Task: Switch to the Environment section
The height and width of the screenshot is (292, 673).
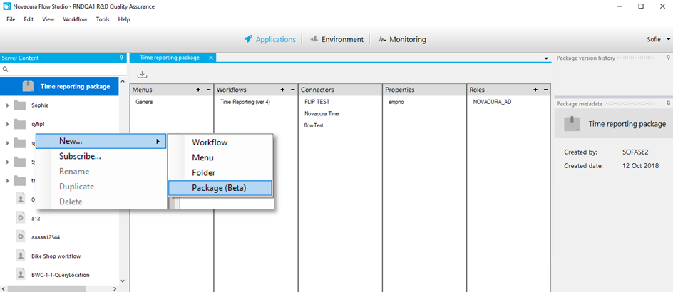Action: point(337,39)
